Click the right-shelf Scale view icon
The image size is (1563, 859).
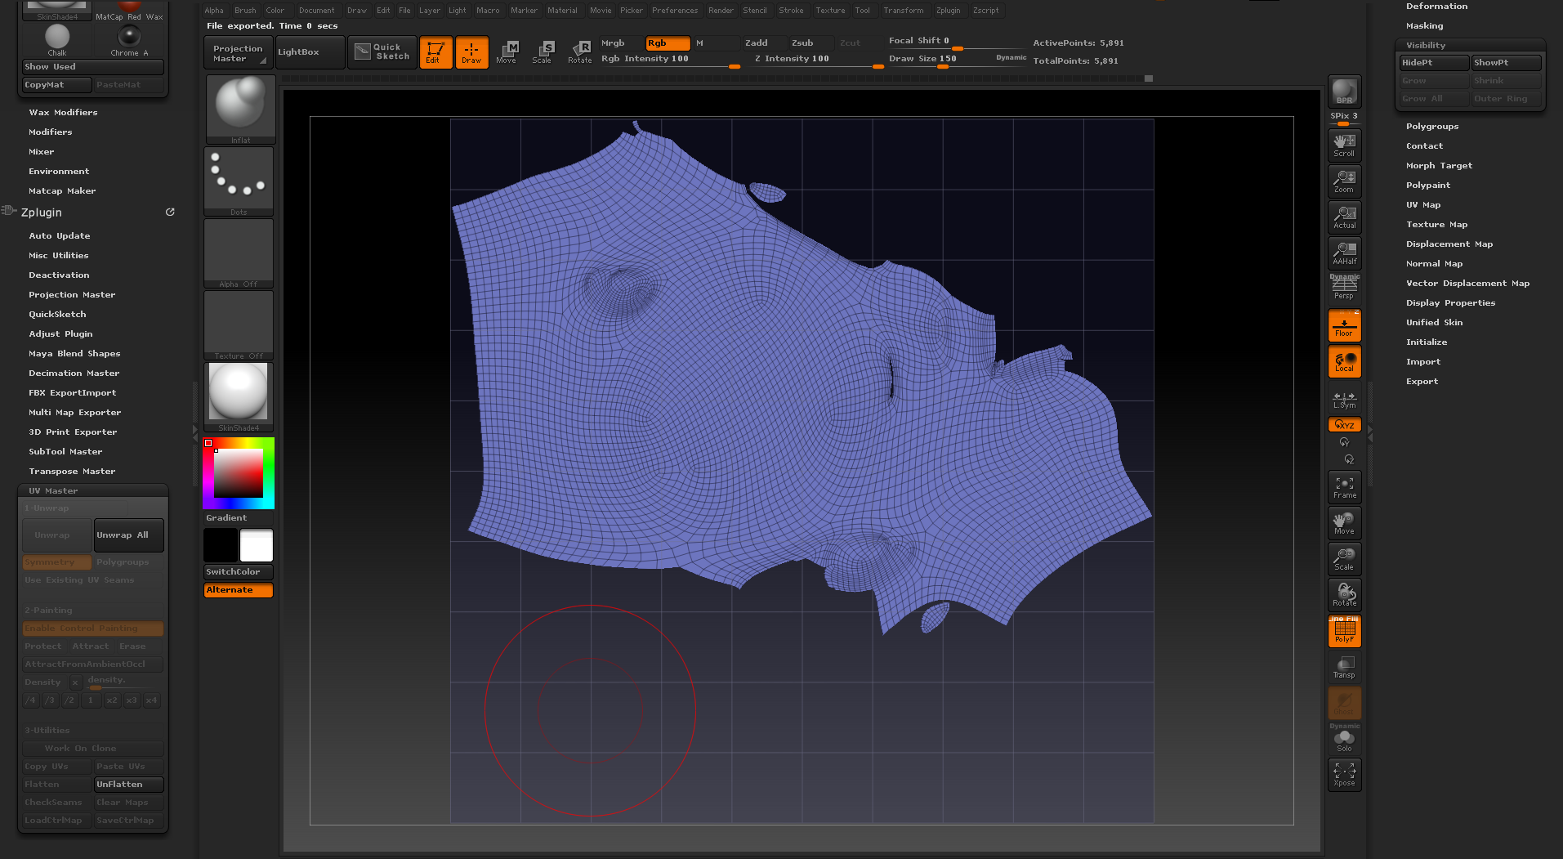click(x=1344, y=558)
